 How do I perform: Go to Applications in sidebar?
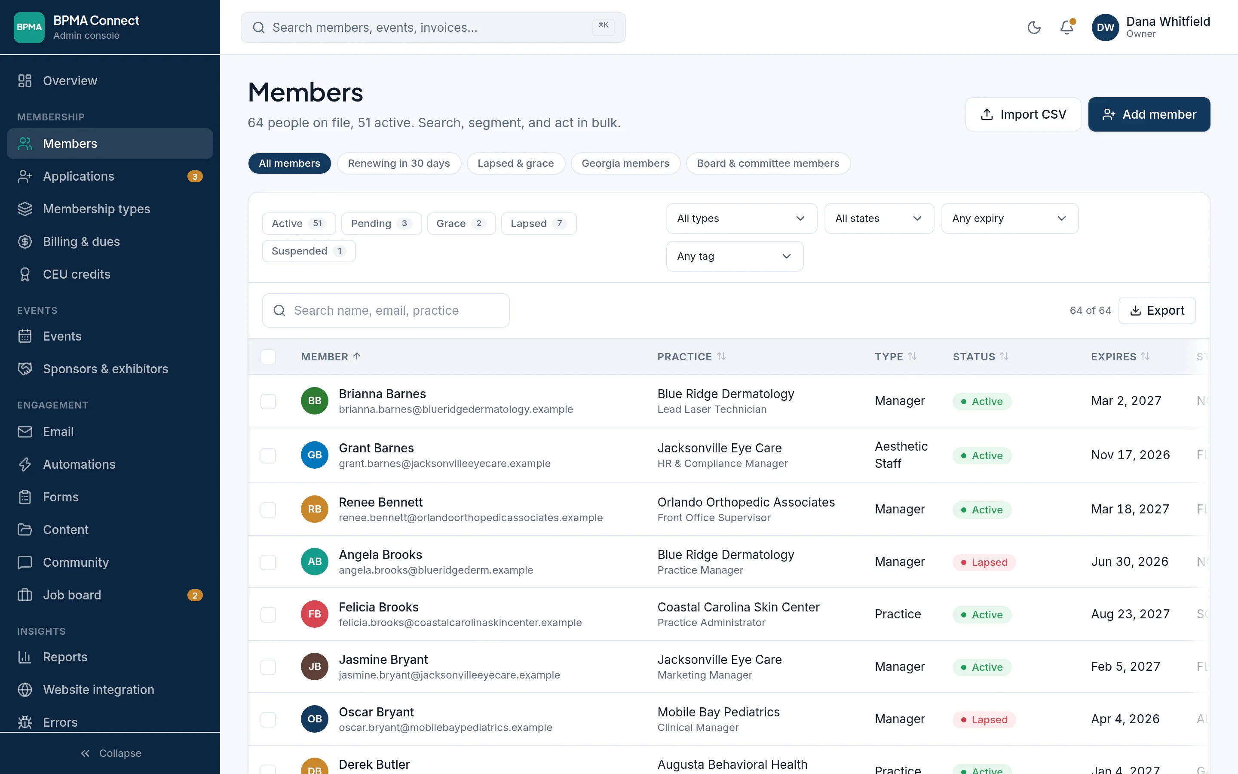[110, 176]
